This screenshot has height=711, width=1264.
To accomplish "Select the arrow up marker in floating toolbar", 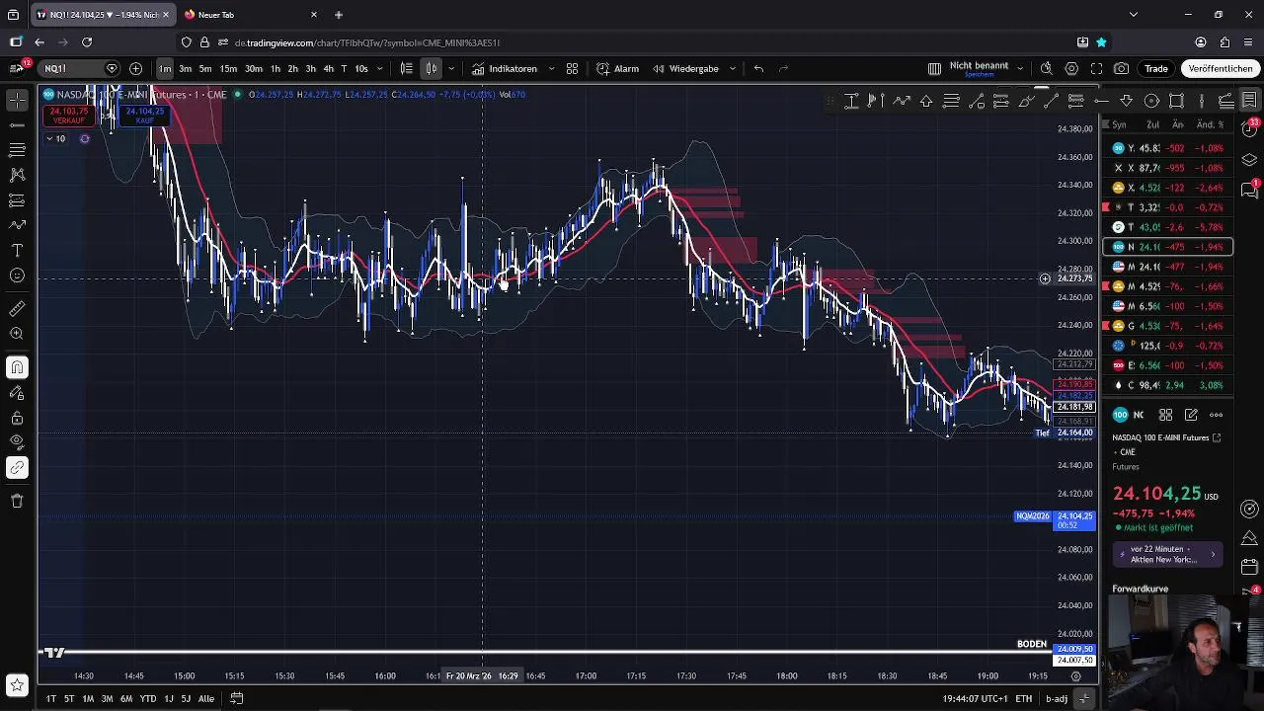I will pyautogui.click(x=926, y=101).
